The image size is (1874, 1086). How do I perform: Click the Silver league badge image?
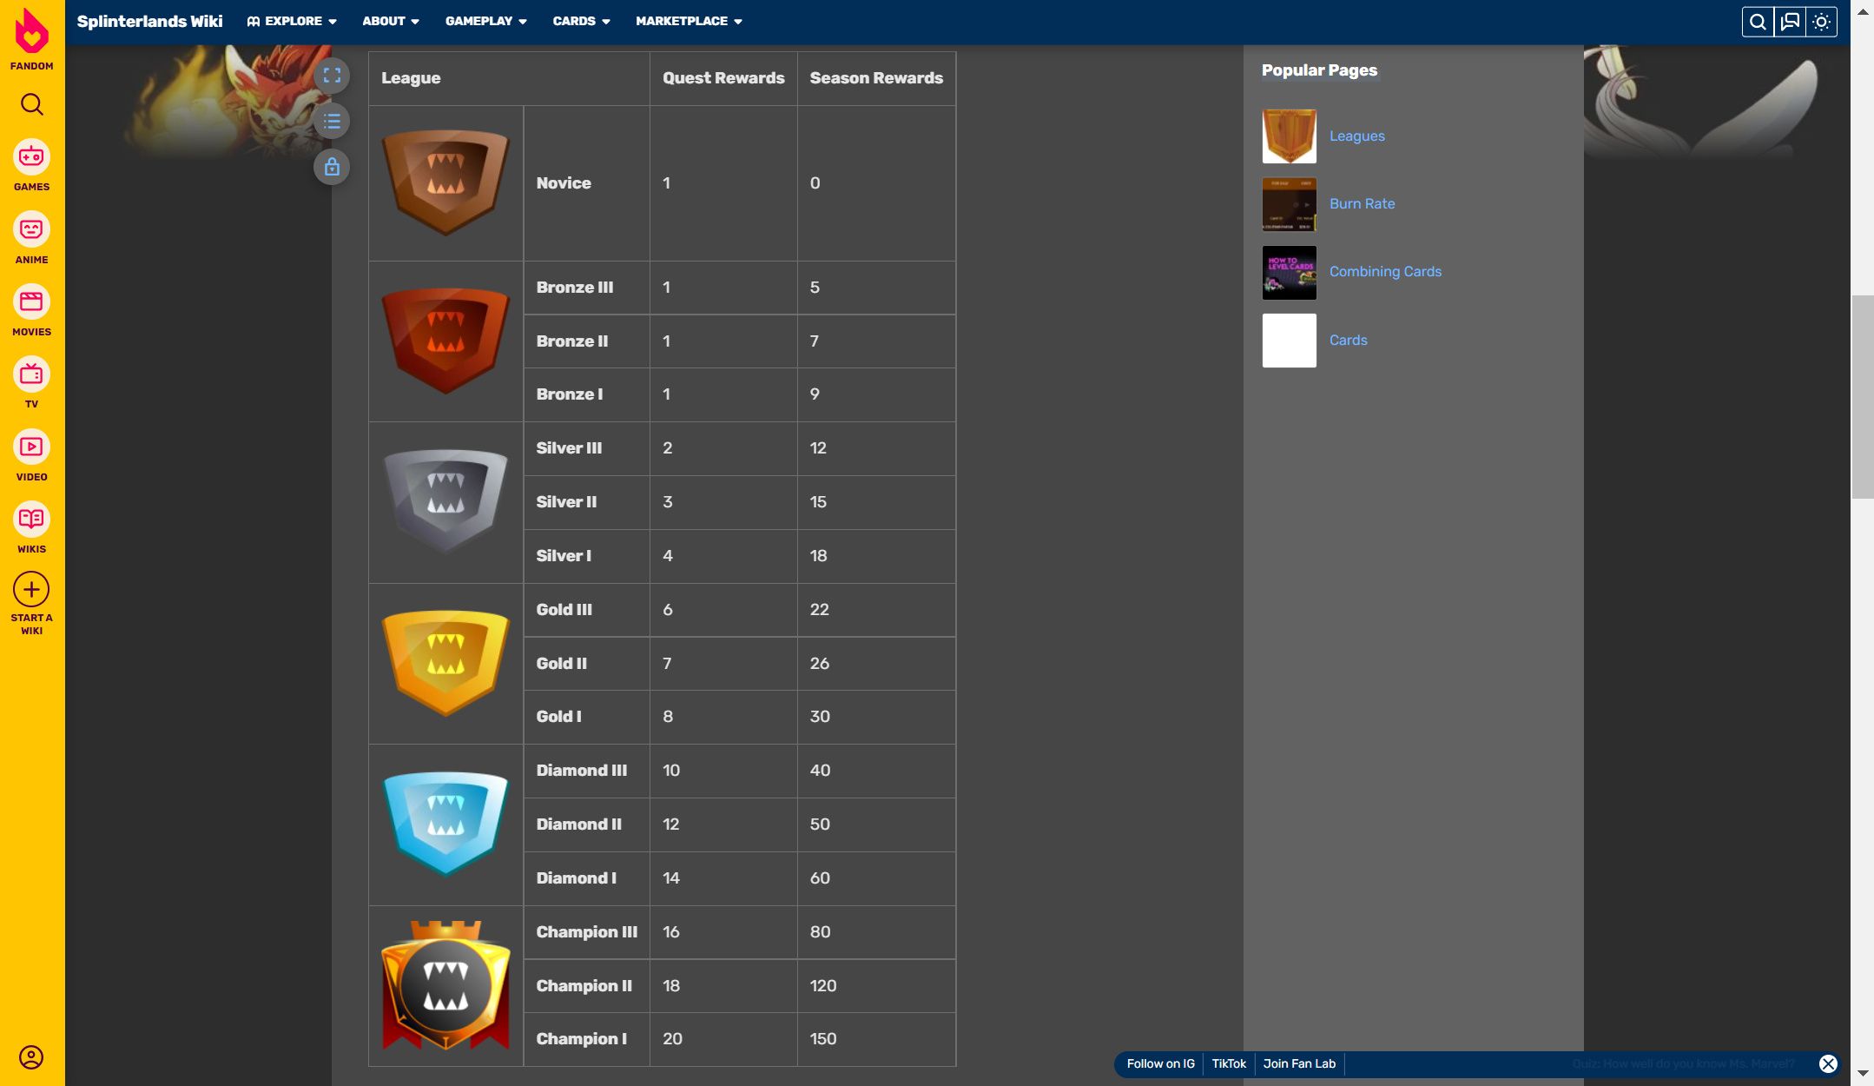click(x=445, y=501)
